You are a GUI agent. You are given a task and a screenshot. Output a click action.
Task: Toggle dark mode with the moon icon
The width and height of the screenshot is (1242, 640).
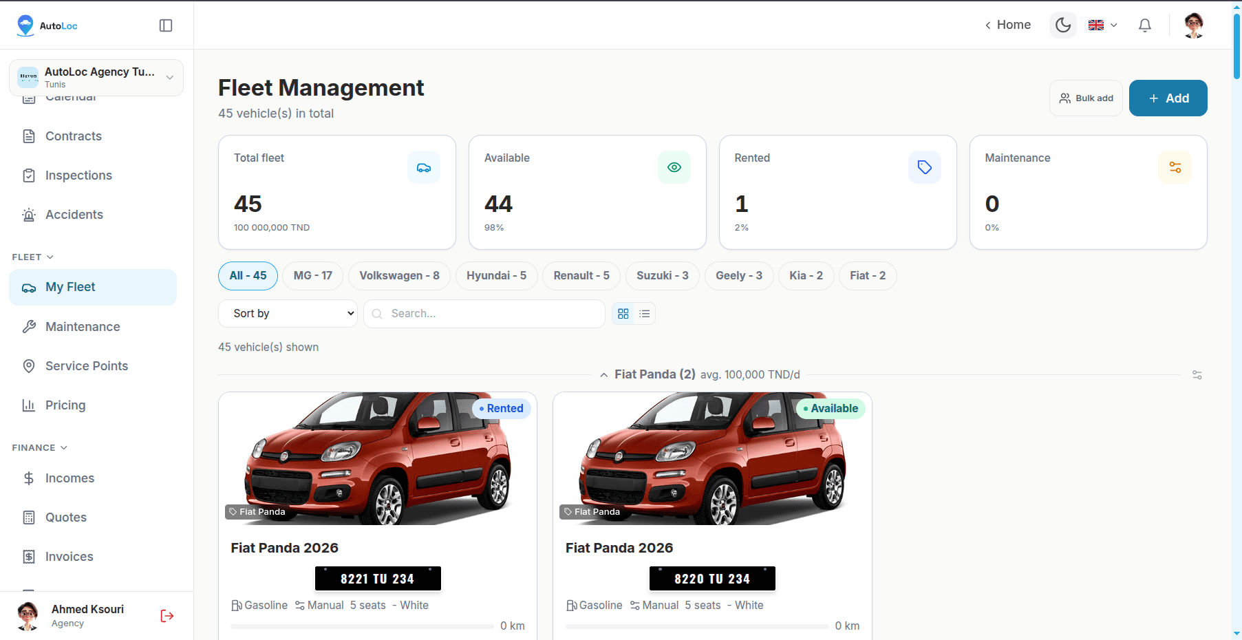[1063, 25]
